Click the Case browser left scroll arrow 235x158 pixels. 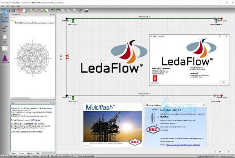pyautogui.click(x=11, y=98)
